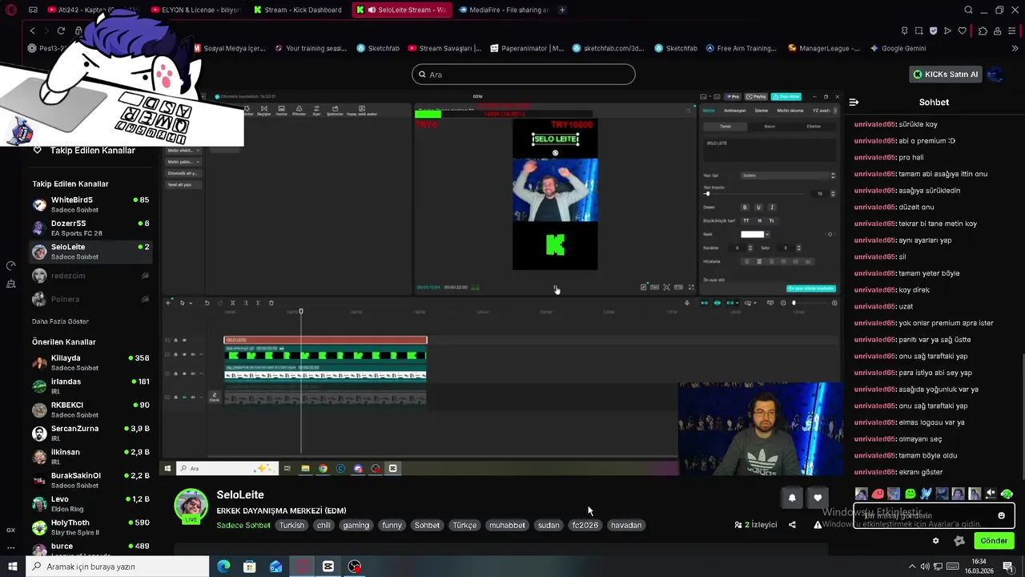Open Microsoft Store from the Windows taskbar
The image size is (1025, 577).
click(250, 567)
